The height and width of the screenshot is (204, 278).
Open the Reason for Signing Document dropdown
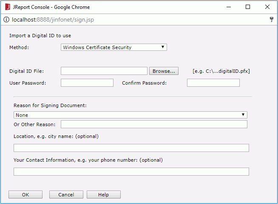tap(130, 115)
